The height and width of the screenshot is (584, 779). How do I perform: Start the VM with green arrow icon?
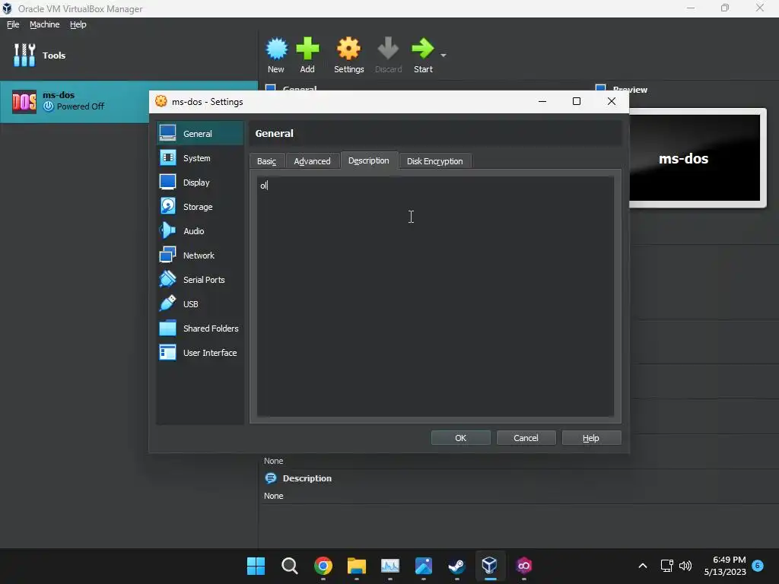(x=423, y=49)
